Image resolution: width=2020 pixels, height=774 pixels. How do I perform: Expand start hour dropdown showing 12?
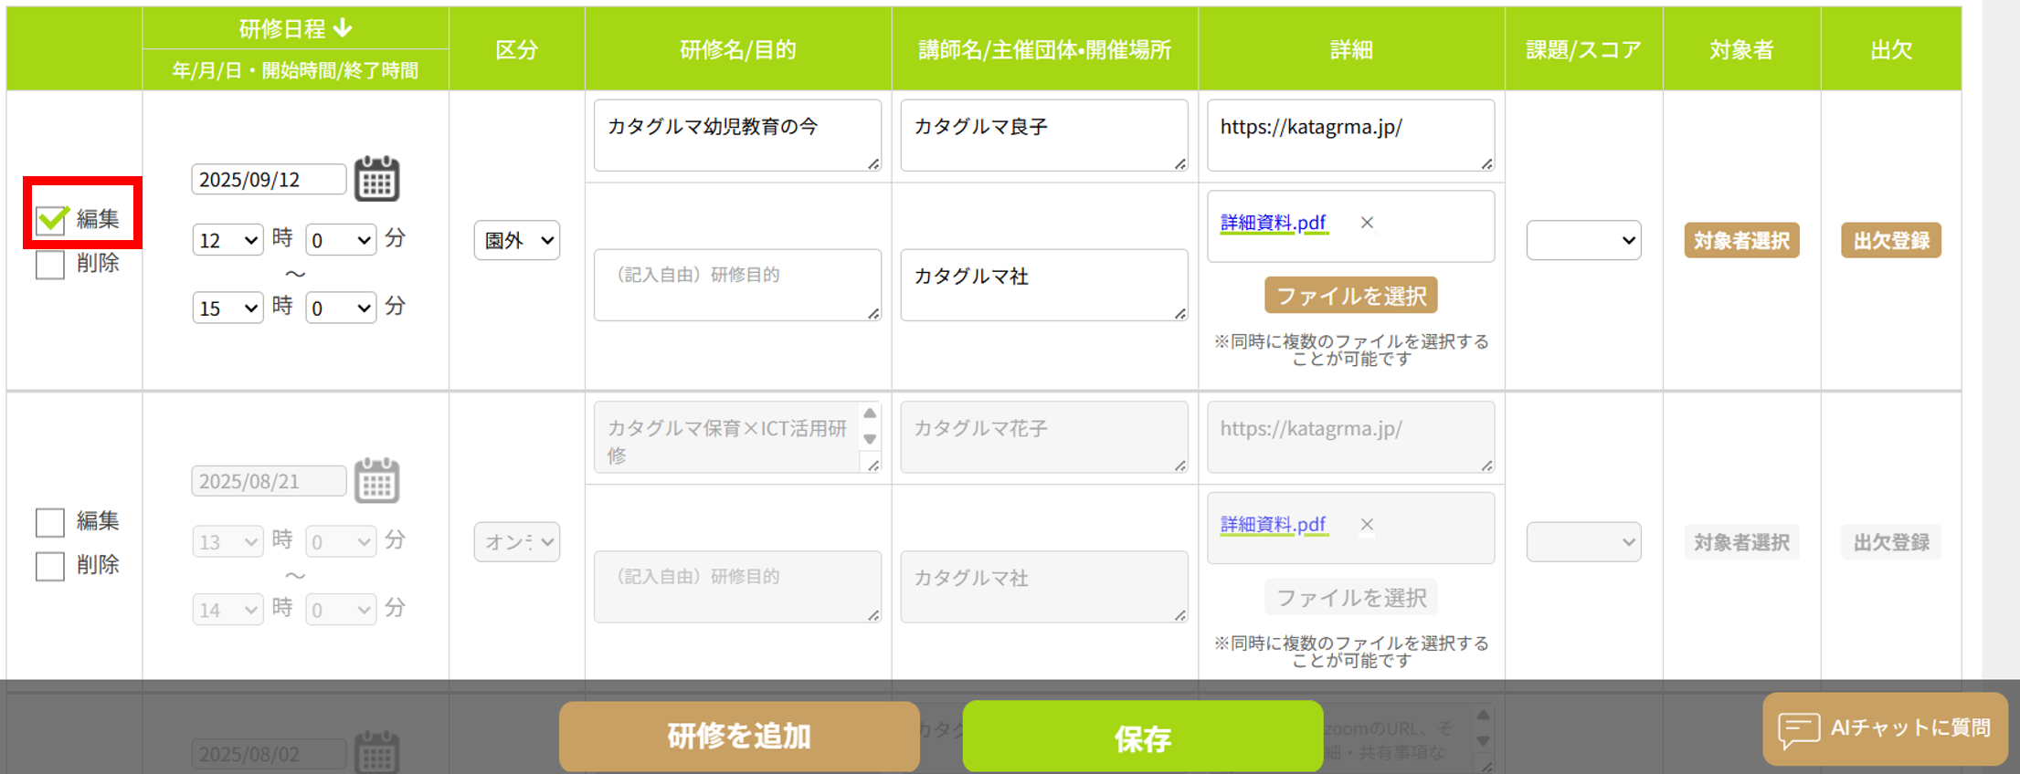(227, 240)
